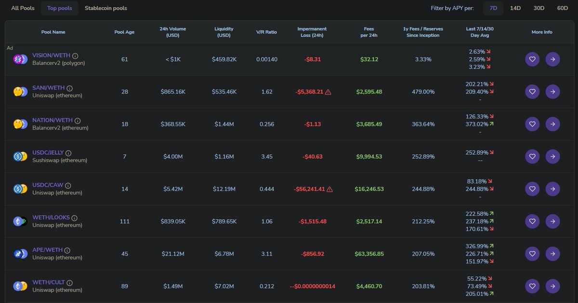
Task: Favorite the VISION/WETH pool with heart icon
Action: tap(532, 59)
